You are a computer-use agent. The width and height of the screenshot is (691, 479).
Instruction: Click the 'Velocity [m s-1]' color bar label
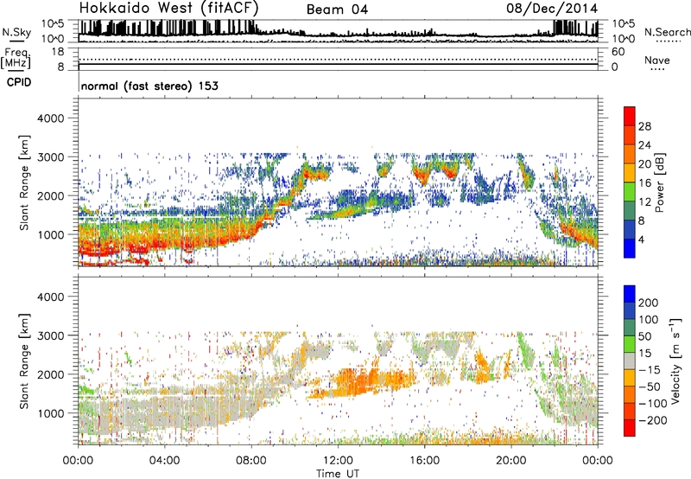click(x=675, y=361)
